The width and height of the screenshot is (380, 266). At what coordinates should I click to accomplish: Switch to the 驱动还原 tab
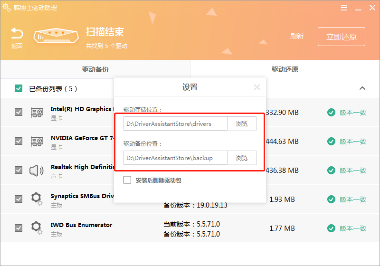[x=285, y=69]
